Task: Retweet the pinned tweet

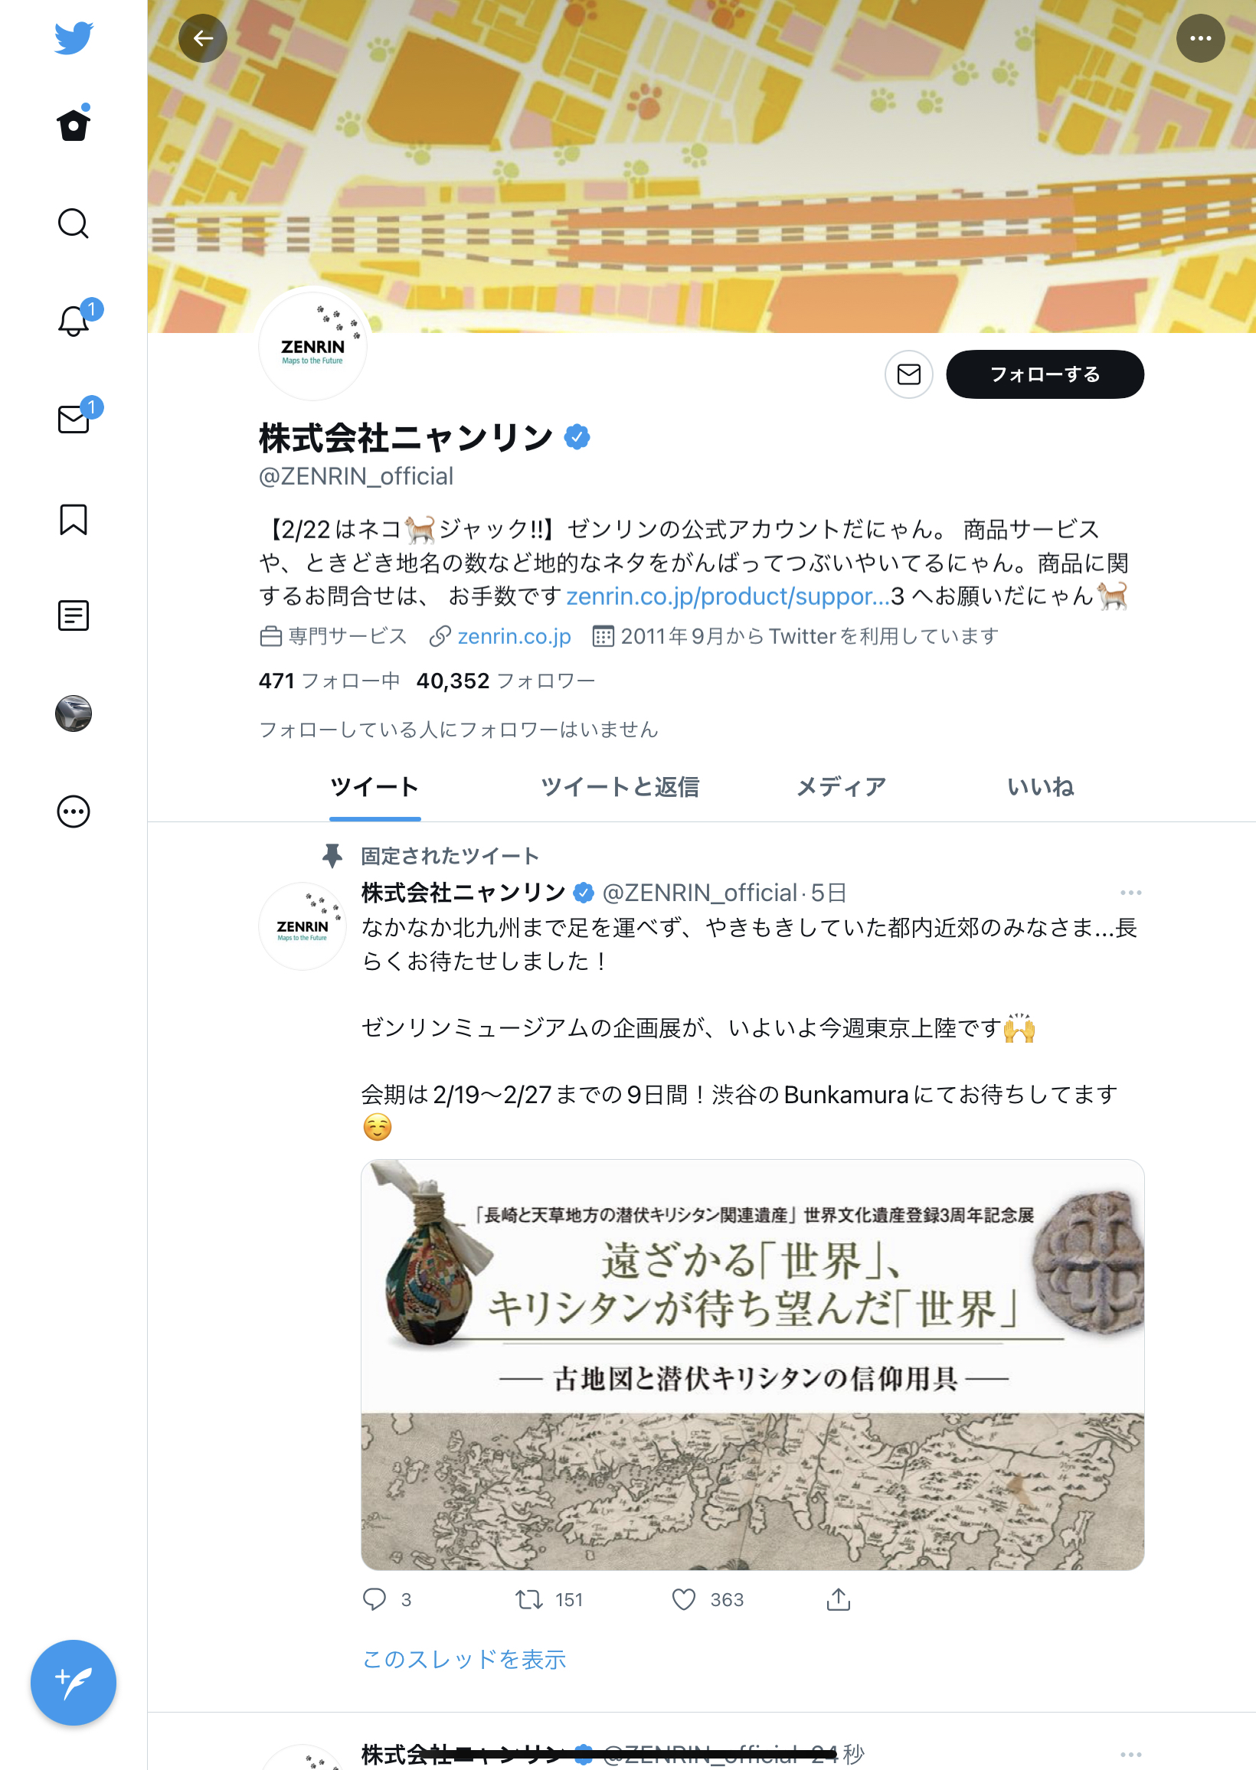Action: 529,1600
